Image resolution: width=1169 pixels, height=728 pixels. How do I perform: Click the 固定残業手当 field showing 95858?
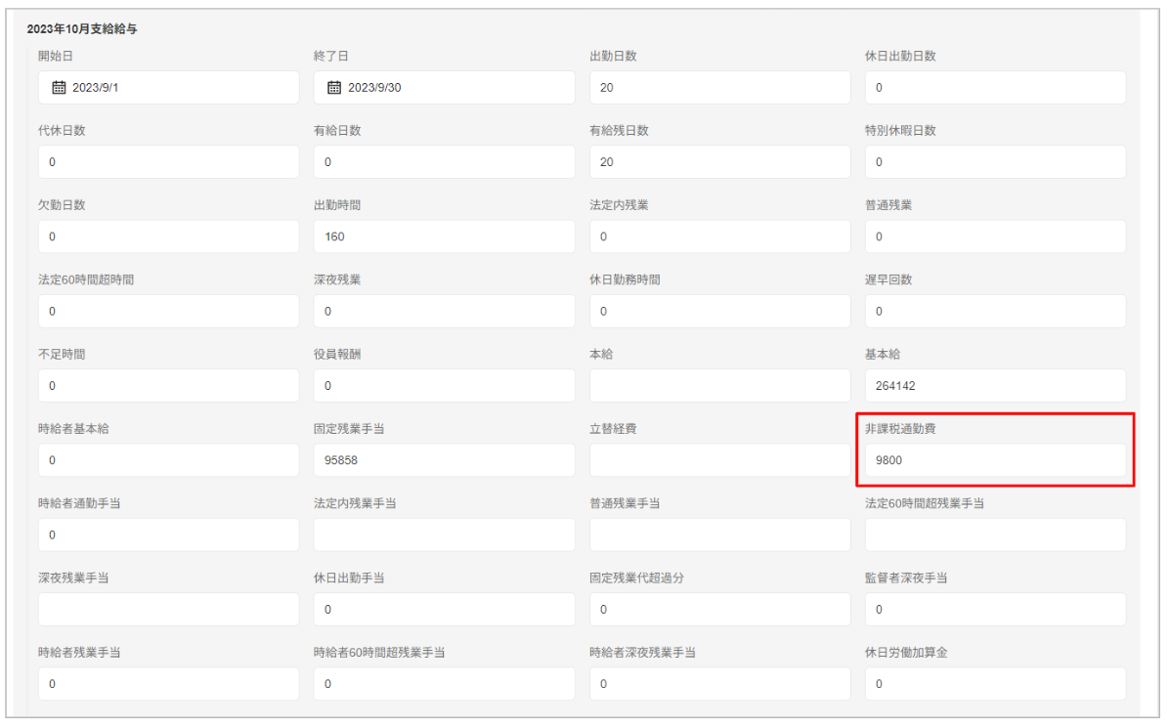tap(444, 460)
